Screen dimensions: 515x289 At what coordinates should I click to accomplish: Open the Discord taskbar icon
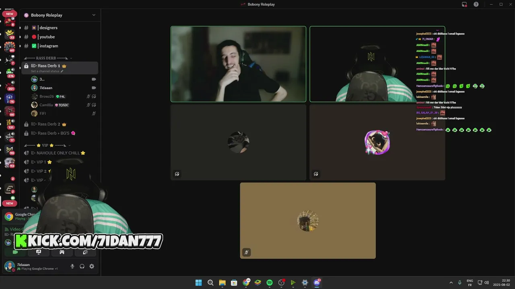coord(317,283)
